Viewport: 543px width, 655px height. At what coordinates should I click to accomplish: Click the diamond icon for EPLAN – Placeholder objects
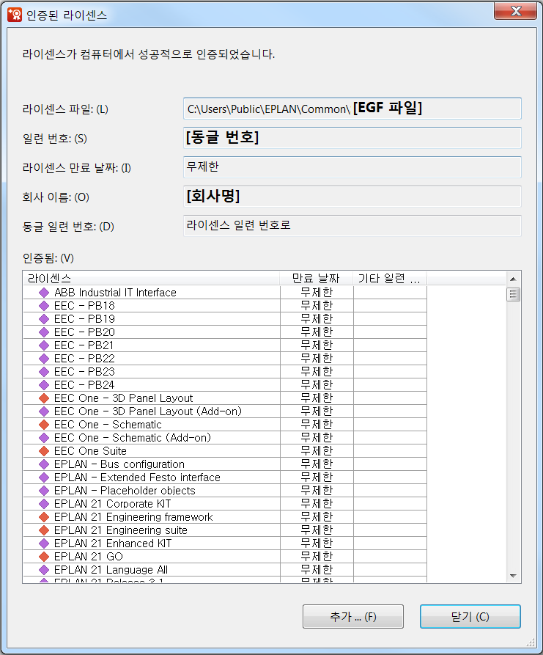[44, 491]
